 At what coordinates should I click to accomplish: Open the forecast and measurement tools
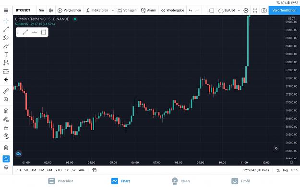click(6, 71)
